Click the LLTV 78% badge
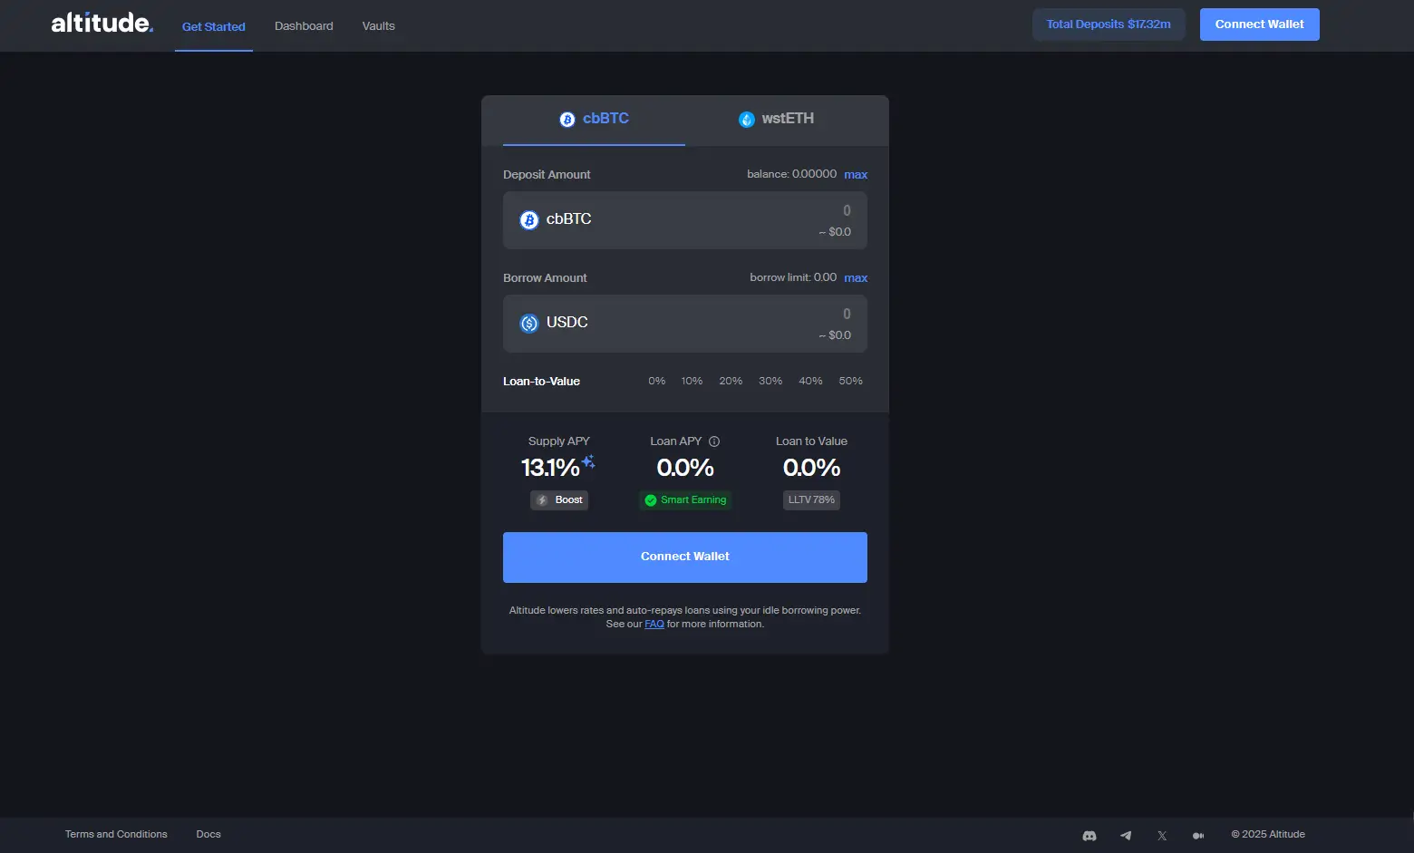The height and width of the screenshot is (853, 1414). pos(811,499)
